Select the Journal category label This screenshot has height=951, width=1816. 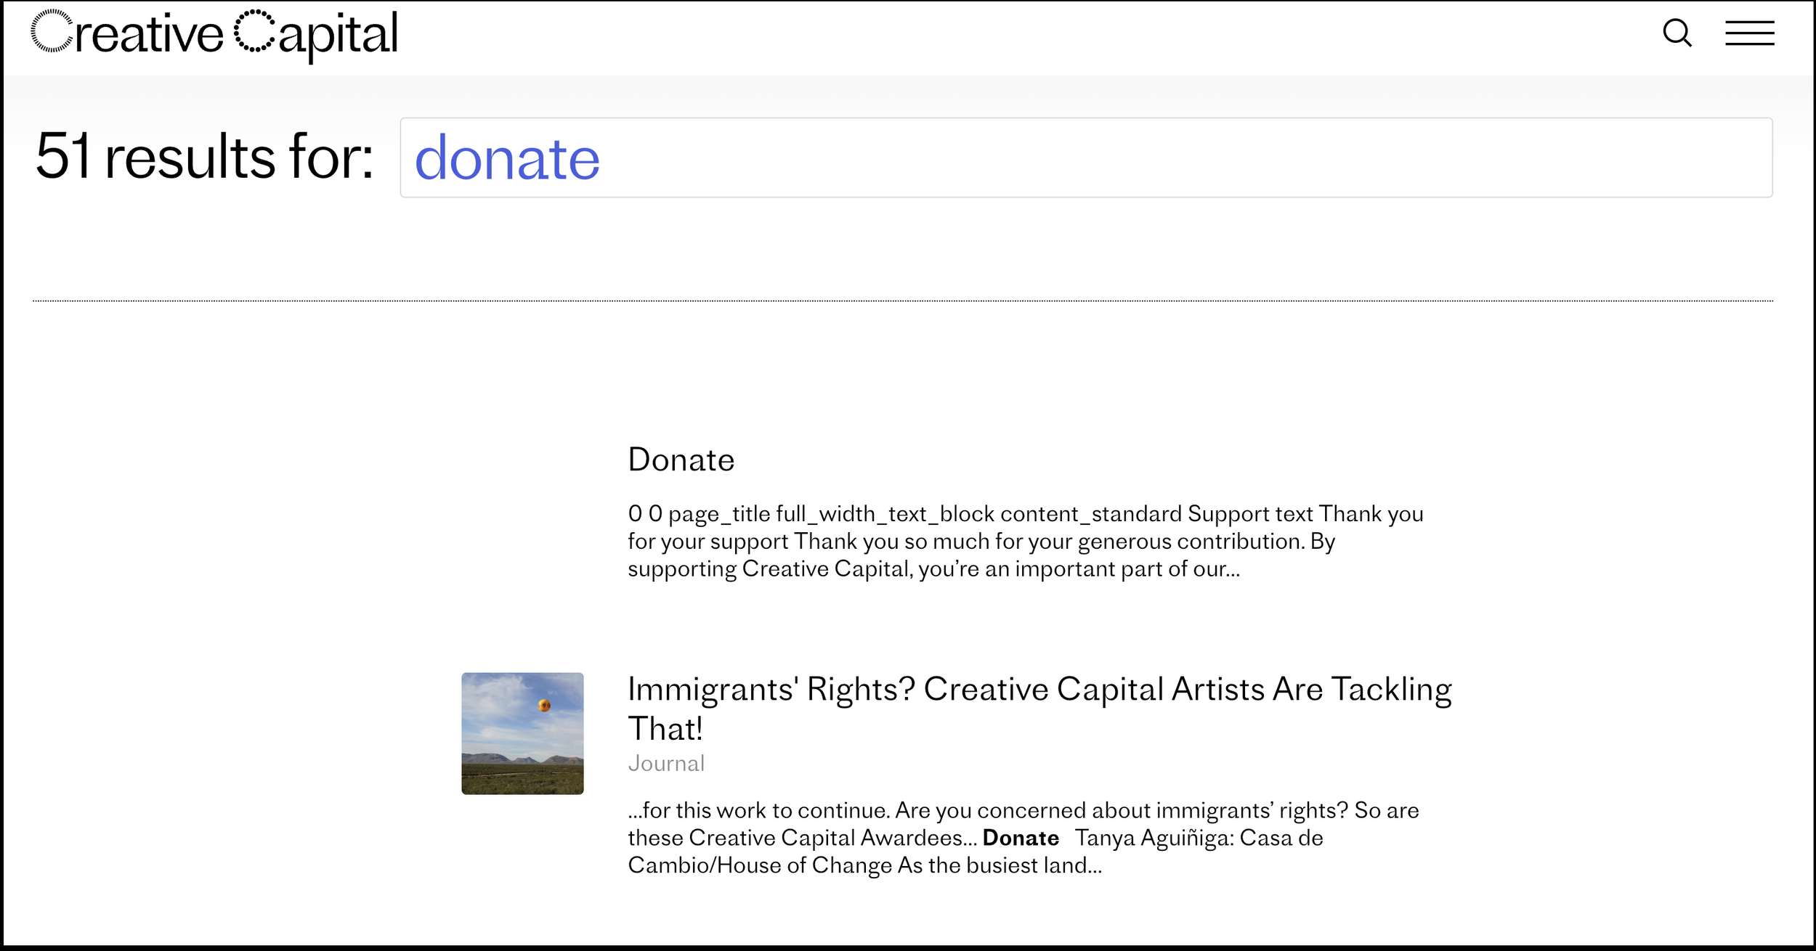[666, 764]
